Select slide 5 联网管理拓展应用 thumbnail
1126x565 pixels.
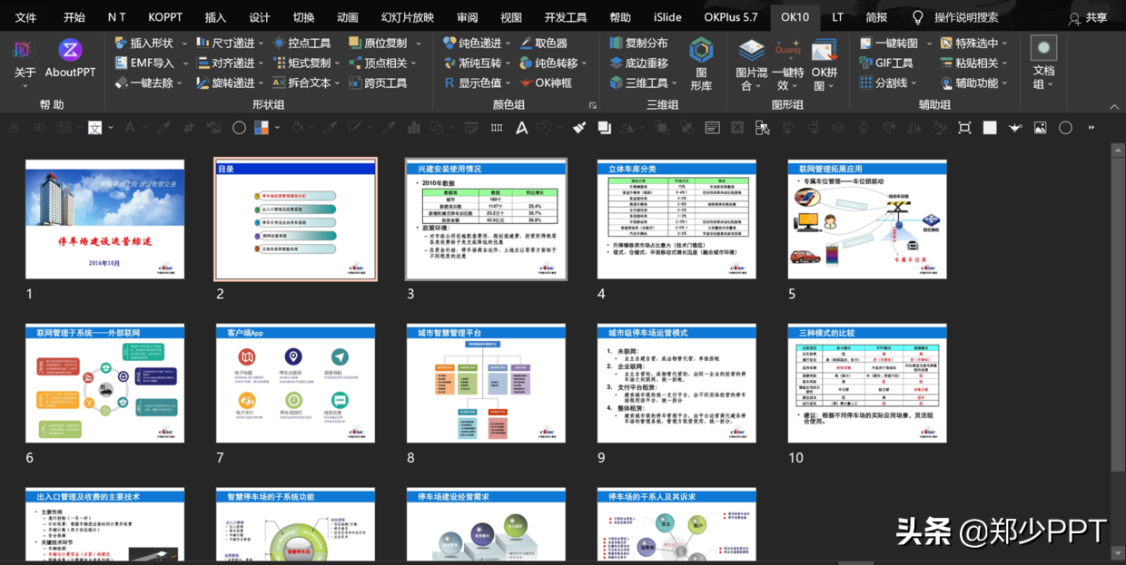click(x=867, y=219)
